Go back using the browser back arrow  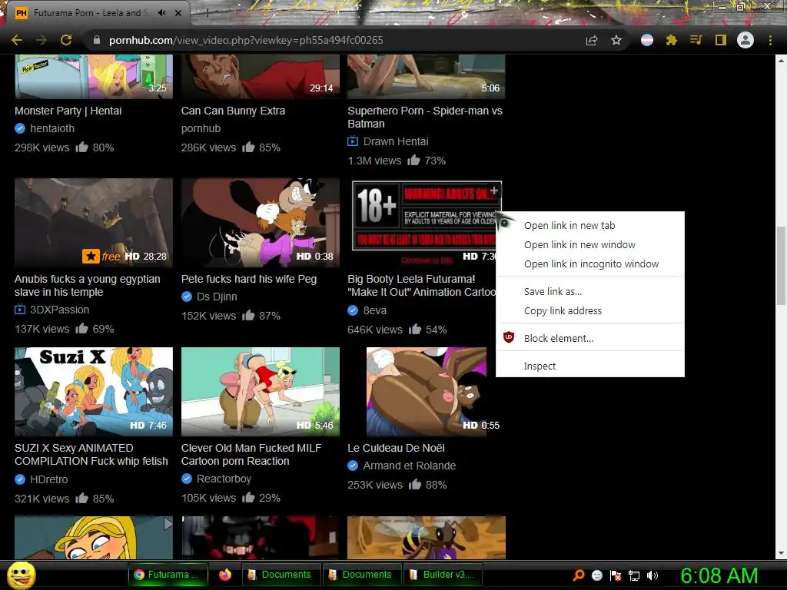[x=17, y=40]
